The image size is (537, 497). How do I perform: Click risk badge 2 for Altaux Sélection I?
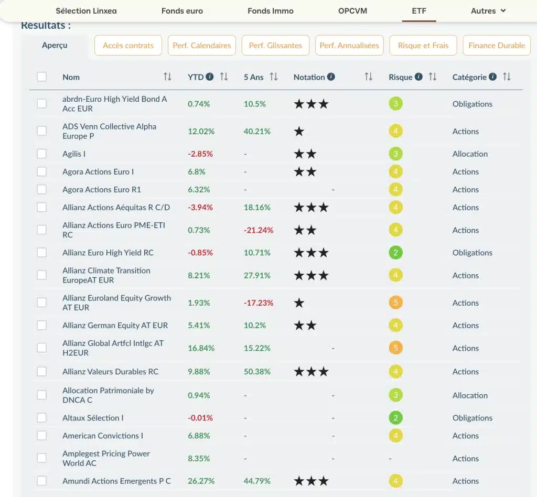coord(395,418)
